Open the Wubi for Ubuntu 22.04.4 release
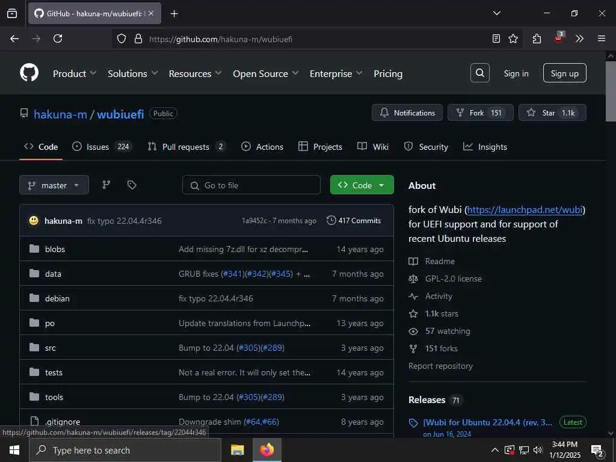The height and width of the screenshot is (462, 616). pyautogui.click(x=487, y=422)
